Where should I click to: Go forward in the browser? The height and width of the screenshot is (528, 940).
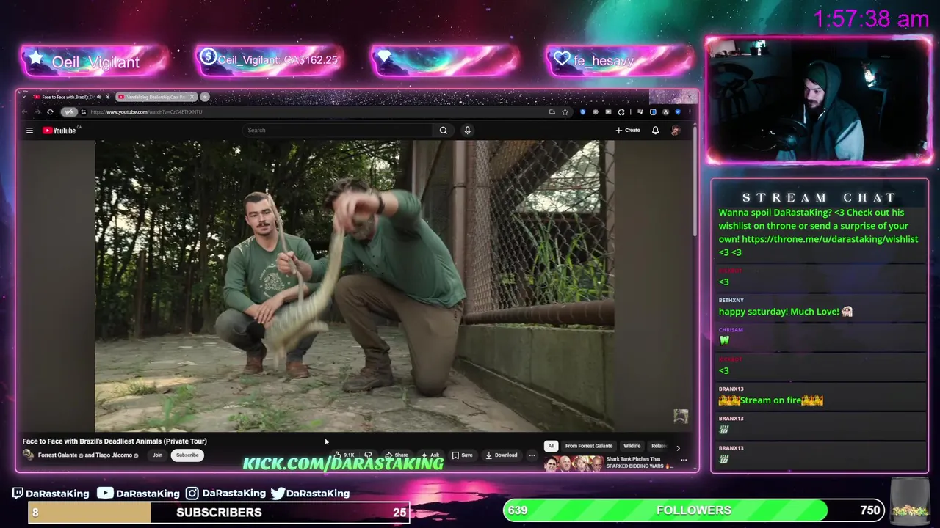click(x=37, y=112)
